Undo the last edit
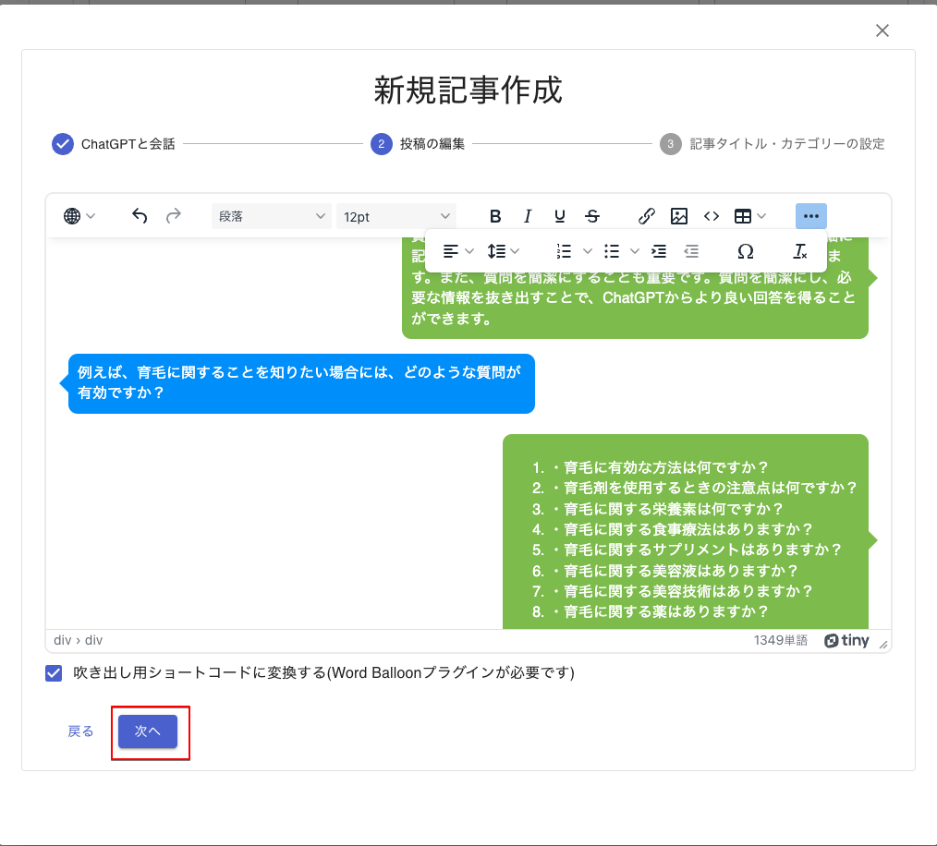 tap(140, 216)
